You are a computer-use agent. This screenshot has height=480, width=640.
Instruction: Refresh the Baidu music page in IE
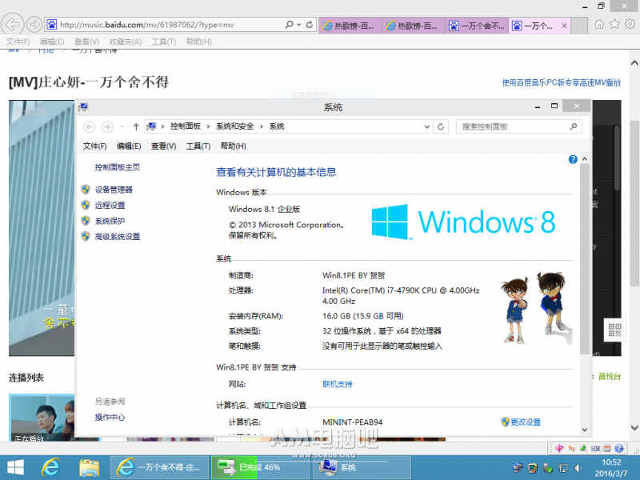click(x=310, y=25)
